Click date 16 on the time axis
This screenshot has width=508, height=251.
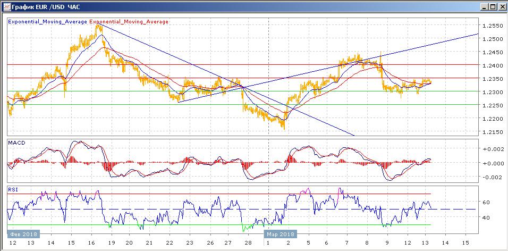coord(91,243)
